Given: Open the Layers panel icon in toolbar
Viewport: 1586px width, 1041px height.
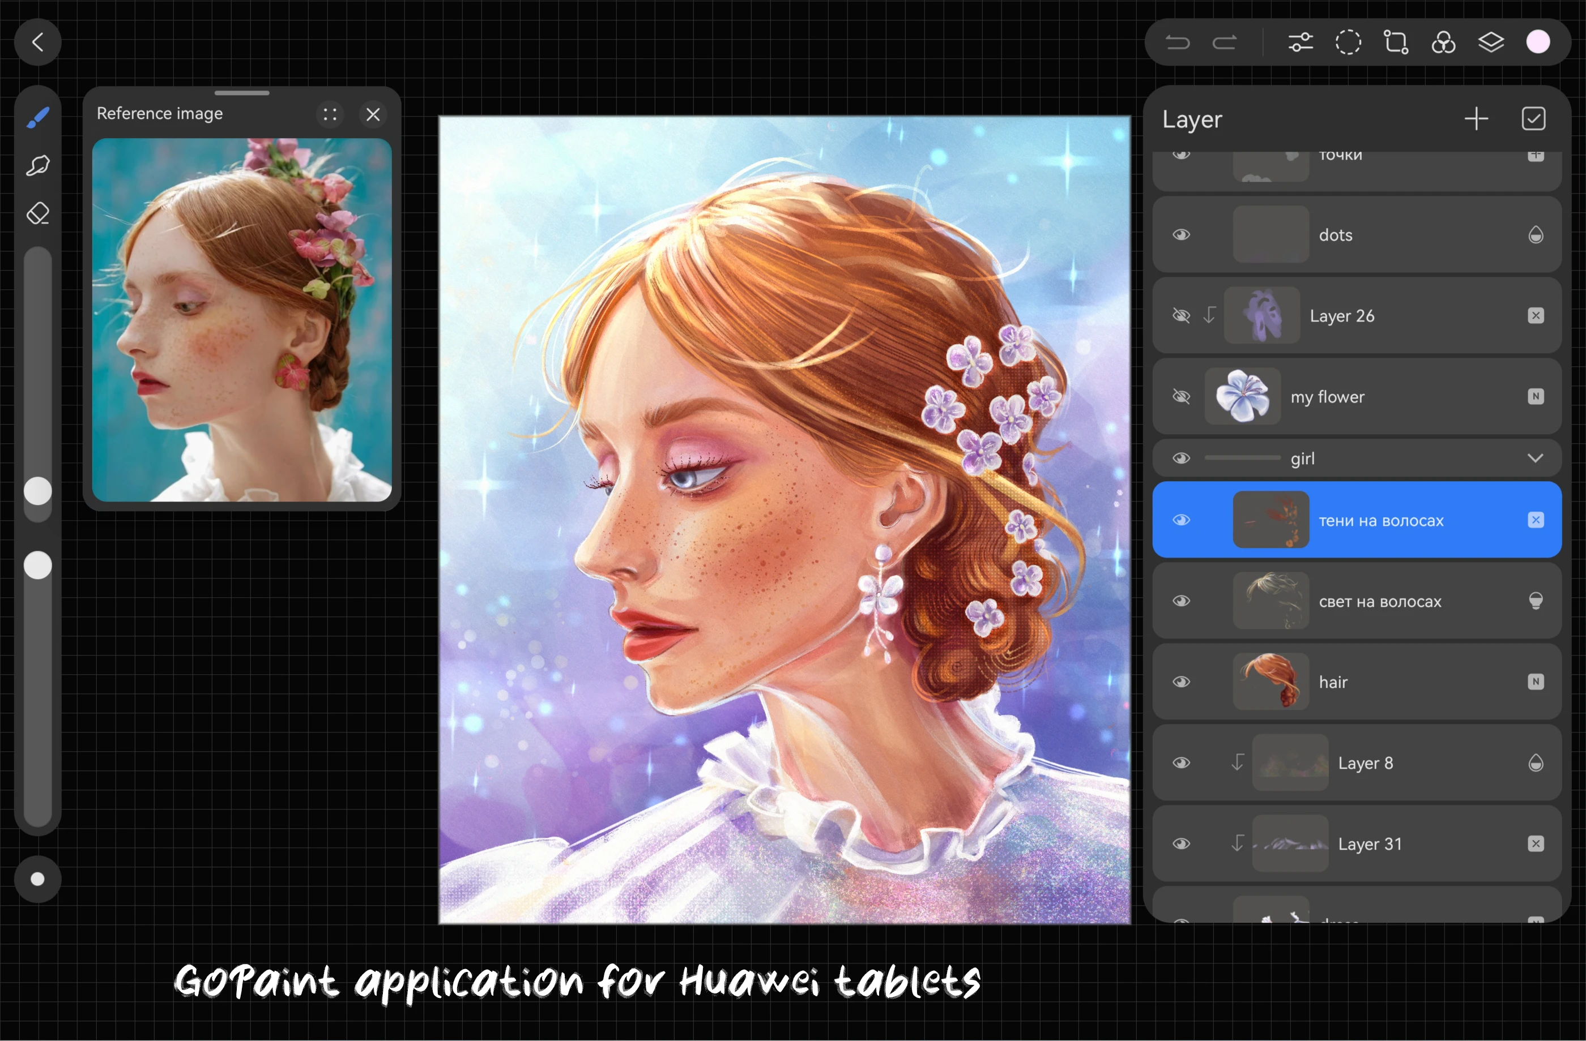Looking at the screenshot, I should point(1490,42).
